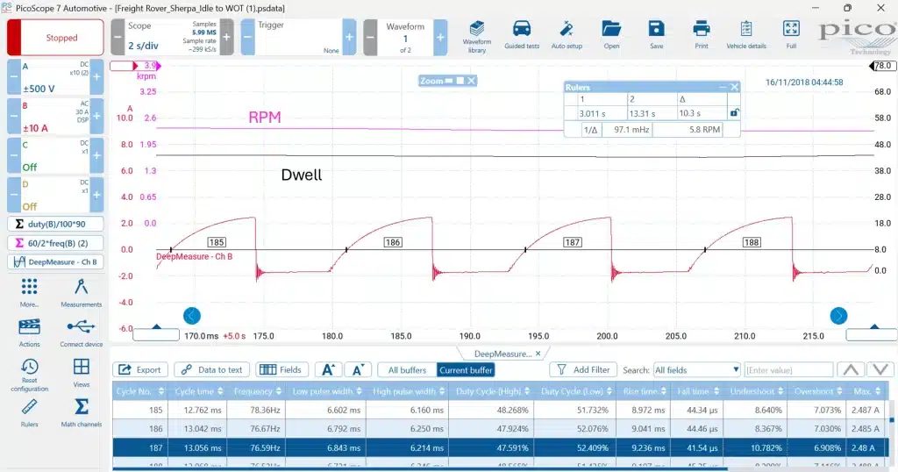The height and width of the screenshot is (472, 898).
Task: Print the waveform
Action: 701,35
